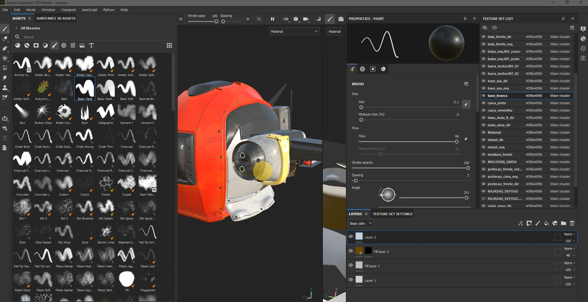
Task: Select the Eraser tool in left toolbar
Action: (x=5, y=39)
